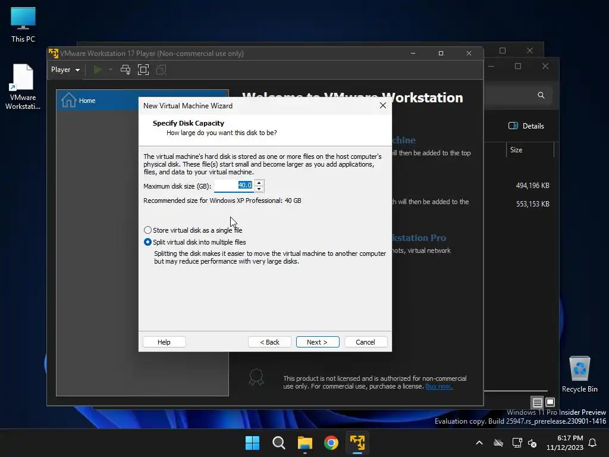The height and width of the screenshot is (457, 609).
Task: Enter full screen mode icon
Action: pos(143,70)
